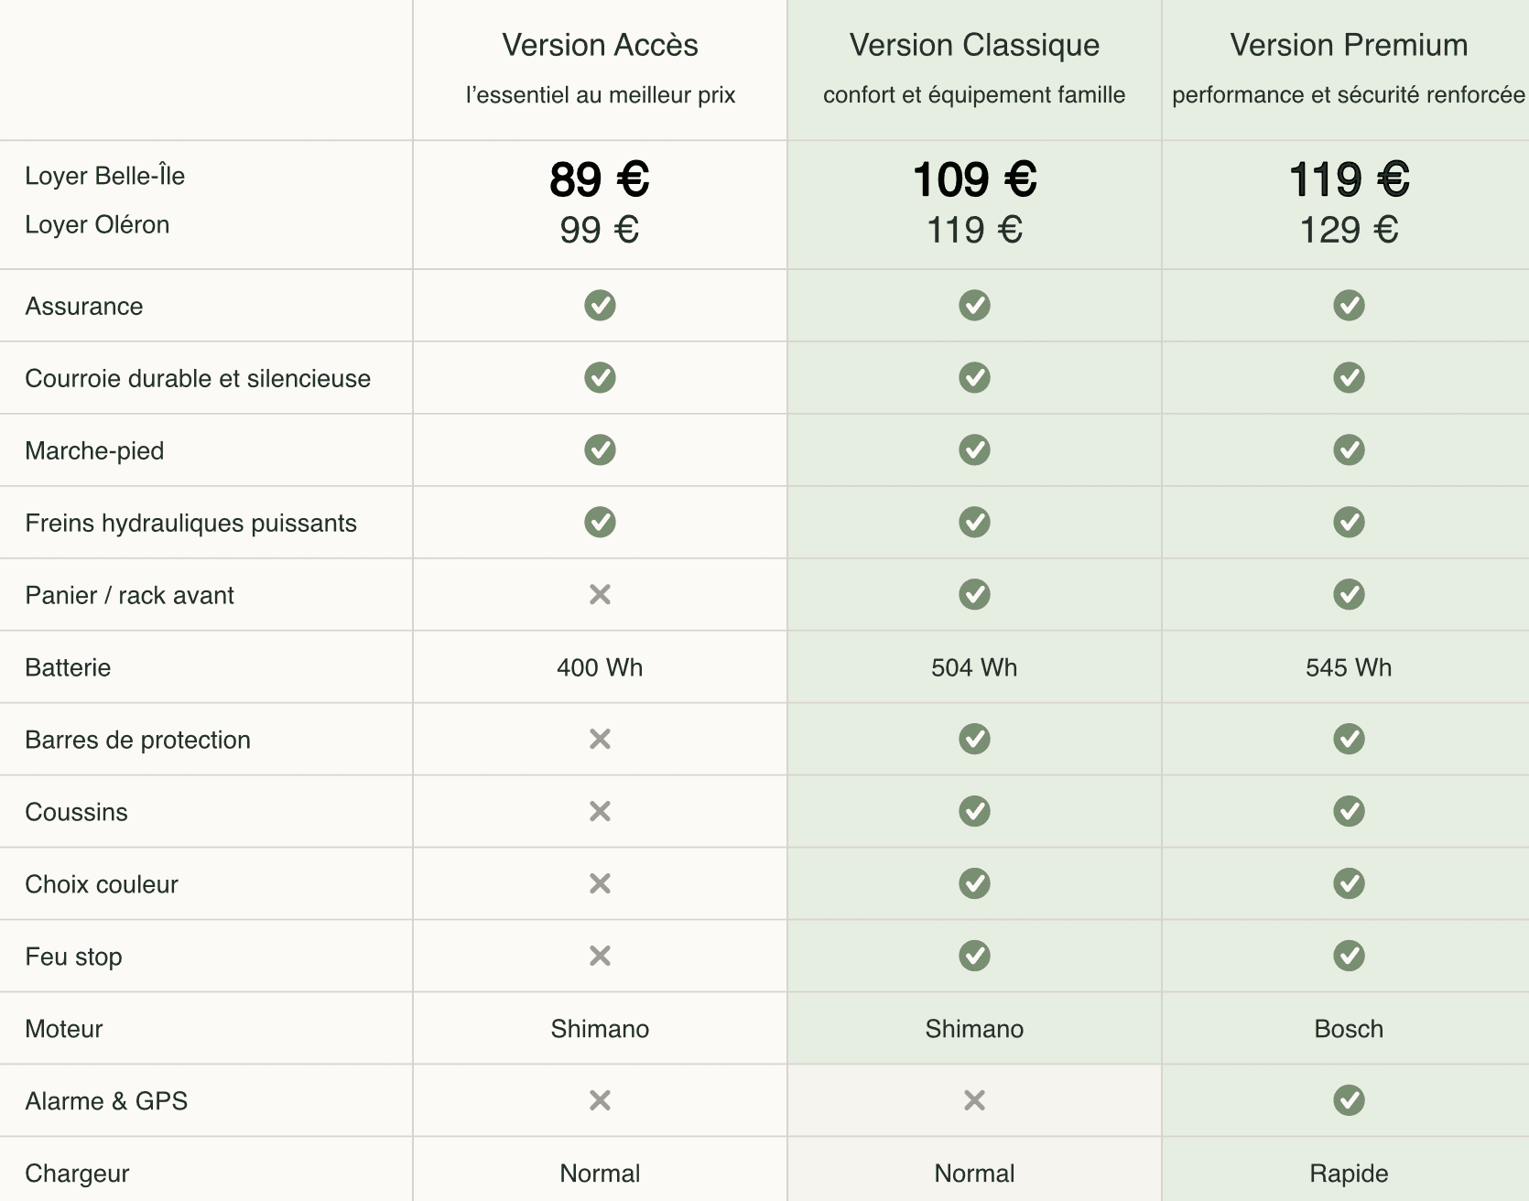The image size is (1529, 1201).
Task: Click the Rapide charger value
Action: (x=1349, y=1174)
